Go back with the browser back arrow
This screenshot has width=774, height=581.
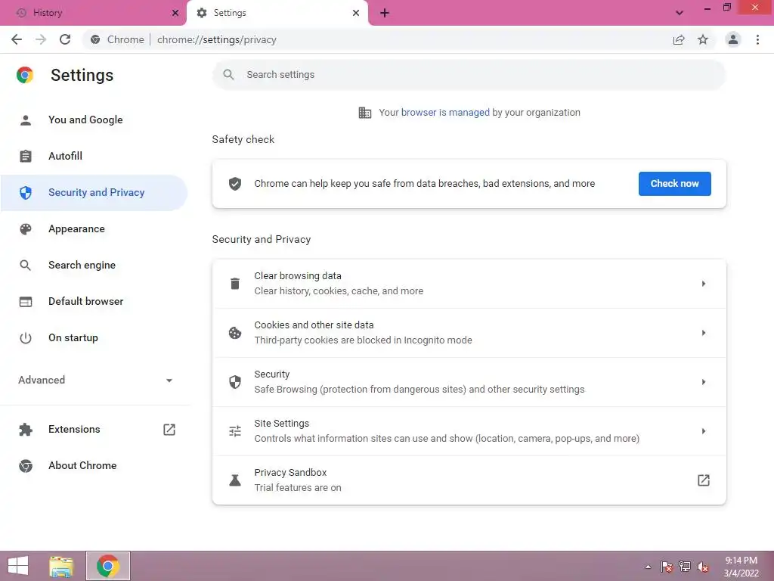pyautogui.click(x=17, y=39)
